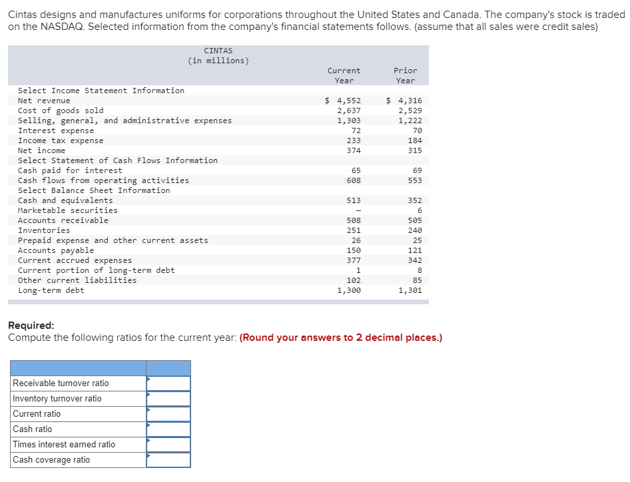Click current year net revenue value $ 4,552

(343, 101)
